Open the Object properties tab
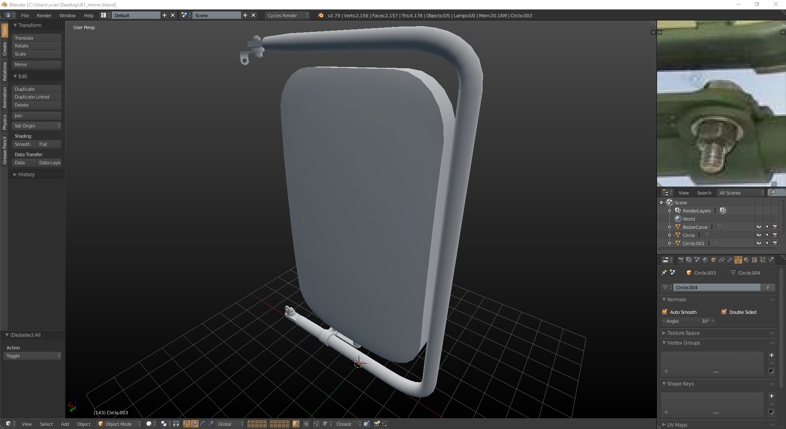 point(714,260)
